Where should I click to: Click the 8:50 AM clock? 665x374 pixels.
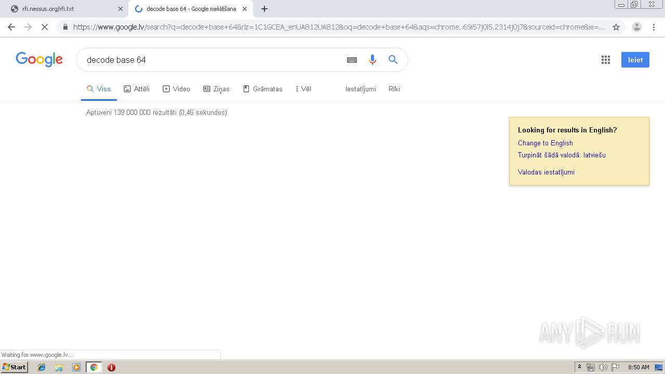click(x=639, y=367)
